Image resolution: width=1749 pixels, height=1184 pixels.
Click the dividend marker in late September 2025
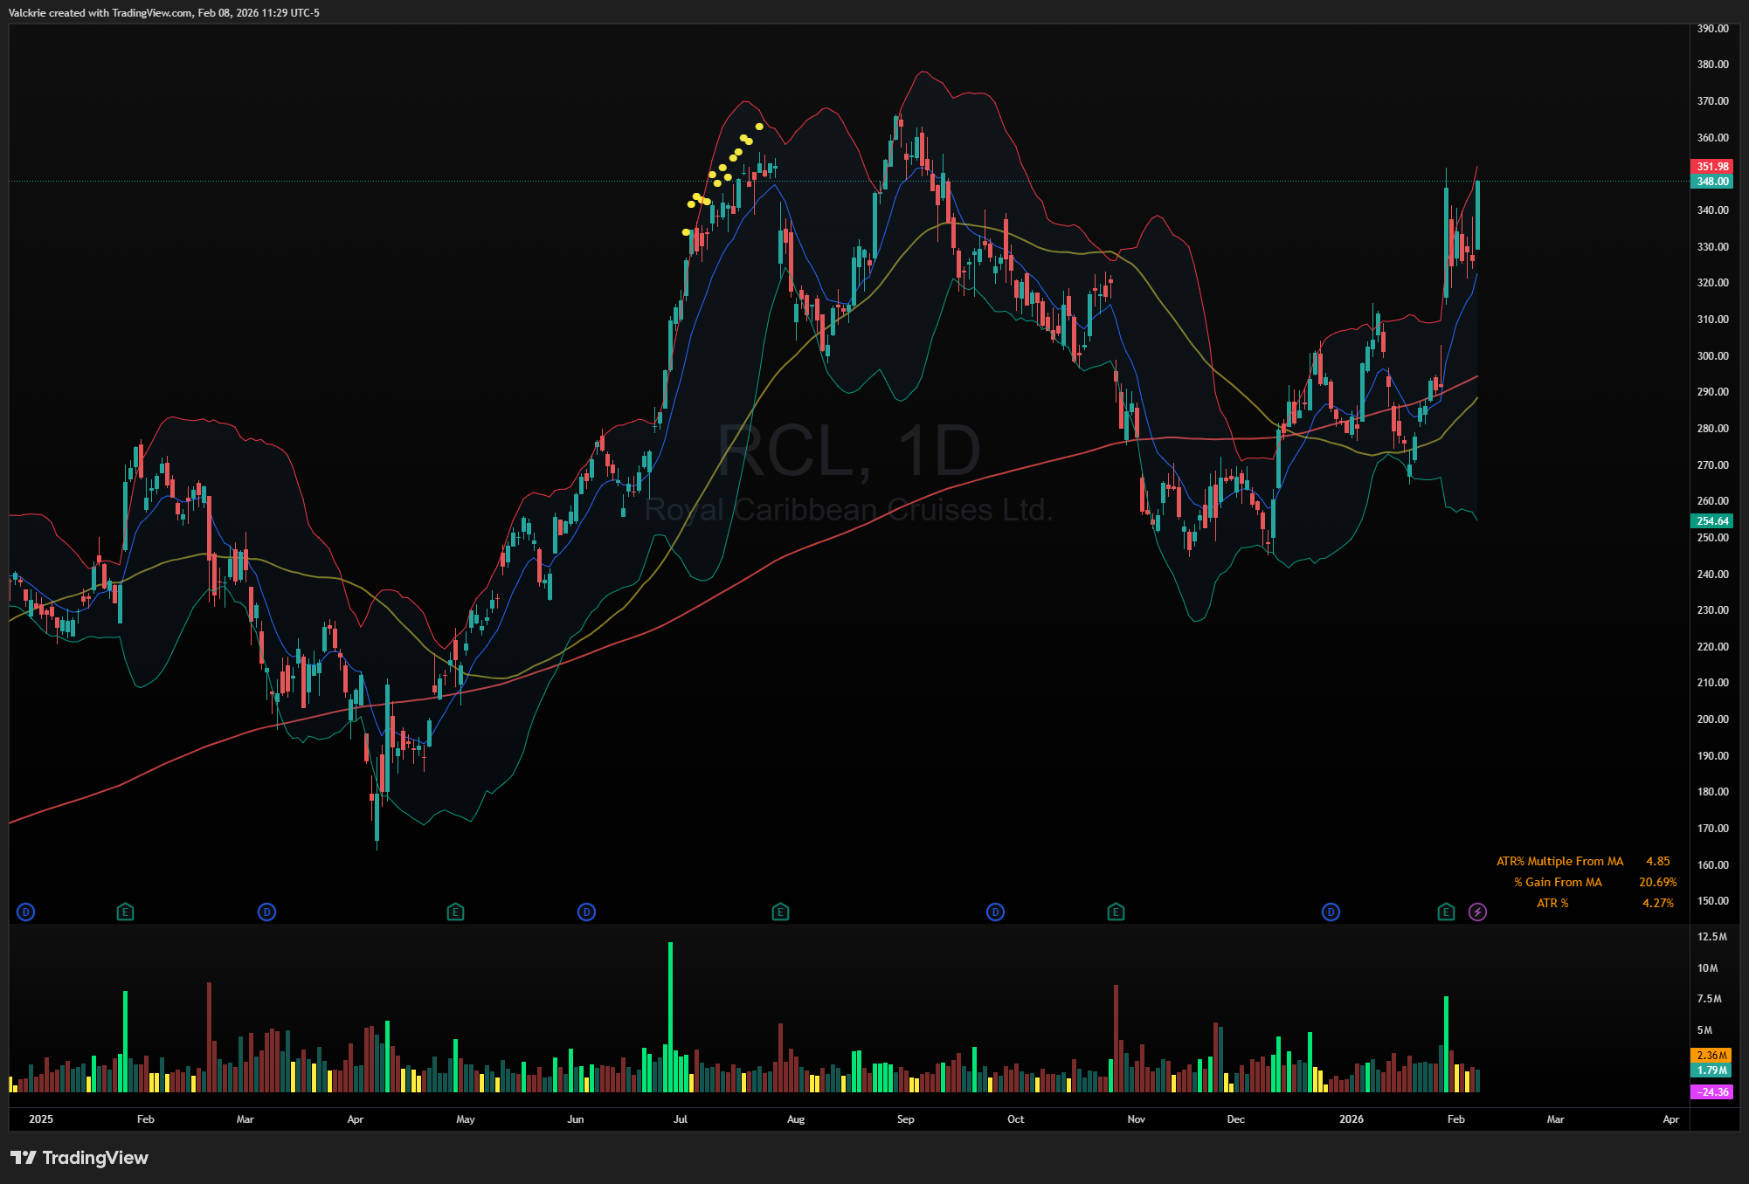pos(995,912)
